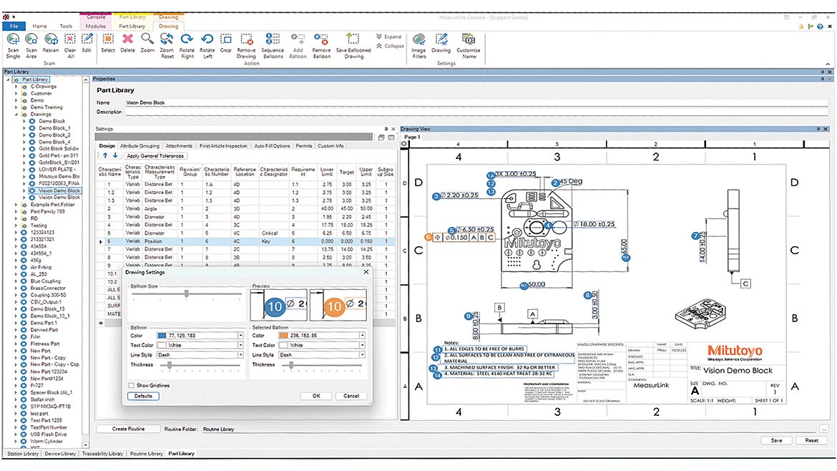The image size is (837, 471).
Task: Click Save Ballooned Drawing icon
Action: [353, 39]
